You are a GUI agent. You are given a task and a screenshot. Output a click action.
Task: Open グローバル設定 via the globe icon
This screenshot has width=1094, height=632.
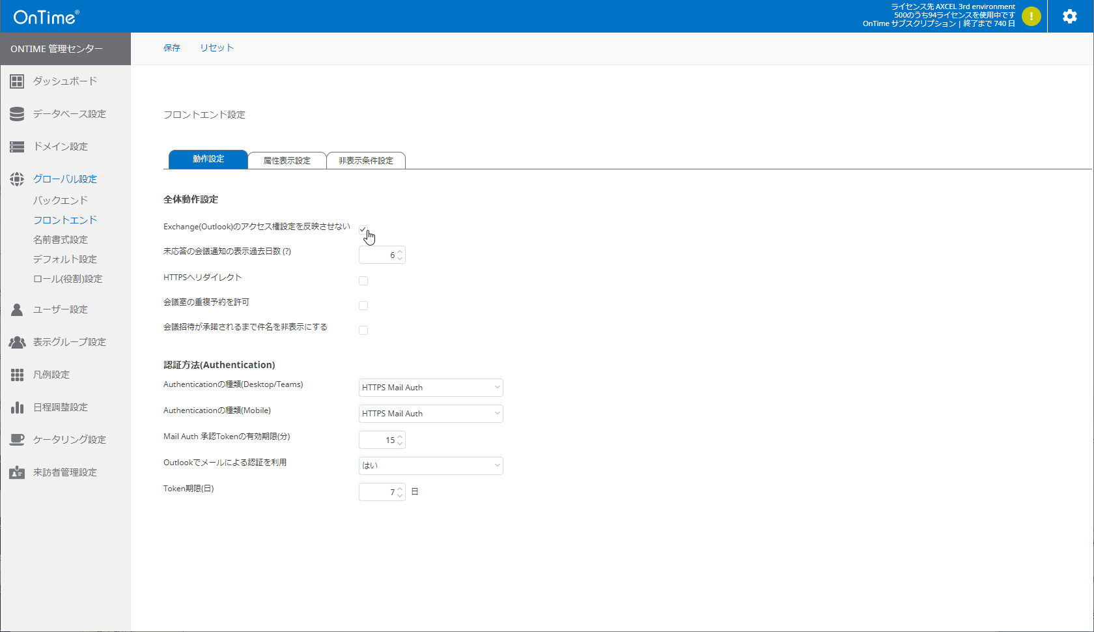click(x=16, y=179)
